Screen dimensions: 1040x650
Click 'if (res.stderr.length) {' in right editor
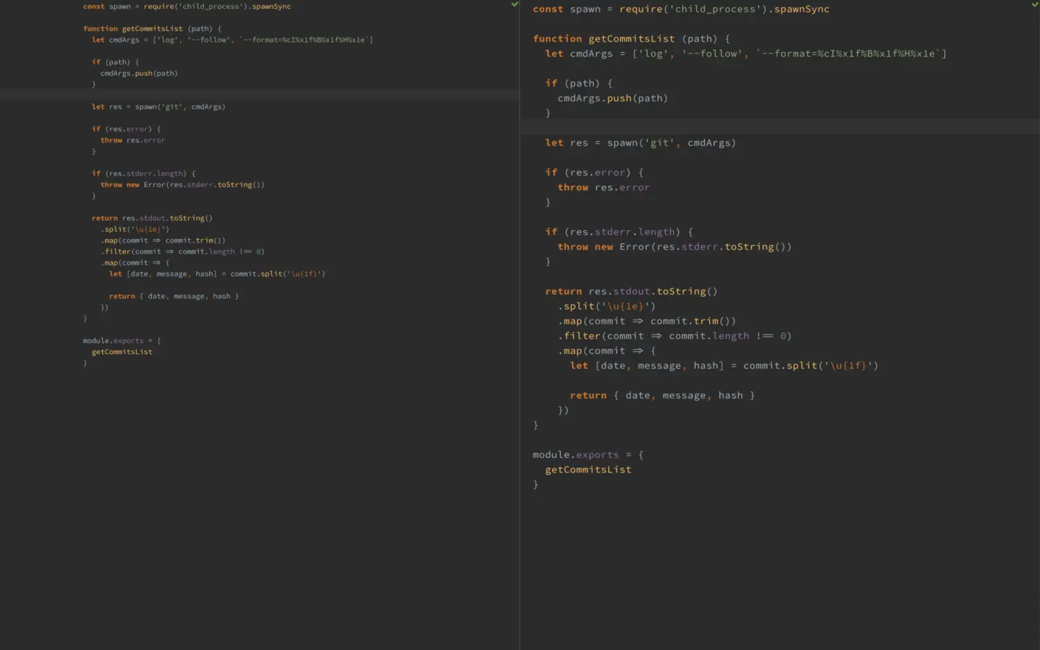click(x=619, y=231)
